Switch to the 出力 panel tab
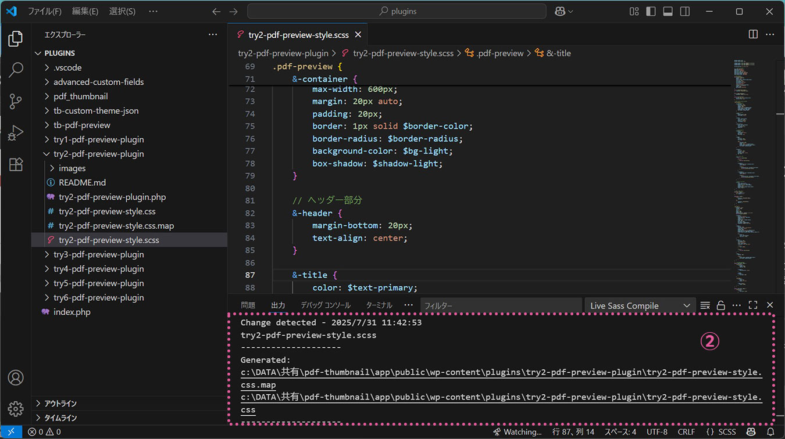The image size is (785, 439). pyautogui.click(x=278, y=305)
